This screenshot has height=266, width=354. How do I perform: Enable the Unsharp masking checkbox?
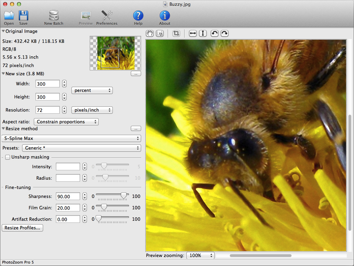pyautogui.click(x=8, y=157)
